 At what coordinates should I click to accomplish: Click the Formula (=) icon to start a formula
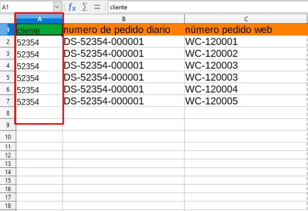point(95,7)
